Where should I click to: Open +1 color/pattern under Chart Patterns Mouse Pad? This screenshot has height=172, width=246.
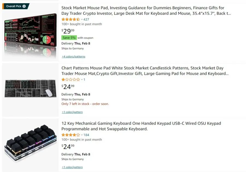click(x=72, y=112)
